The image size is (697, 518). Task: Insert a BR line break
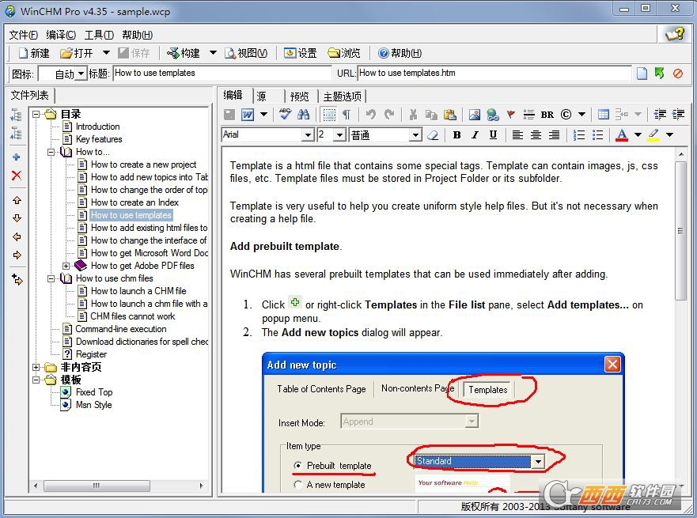click(x=547, y=115)
